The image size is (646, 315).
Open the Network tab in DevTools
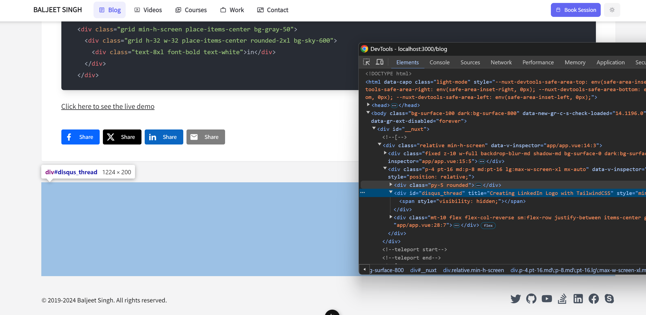(501, 62)
